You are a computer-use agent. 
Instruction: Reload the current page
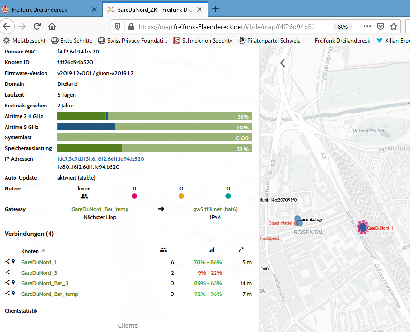pos(37,26)
